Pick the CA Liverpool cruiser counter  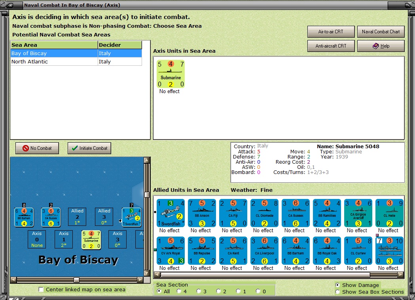click(264, 251)
